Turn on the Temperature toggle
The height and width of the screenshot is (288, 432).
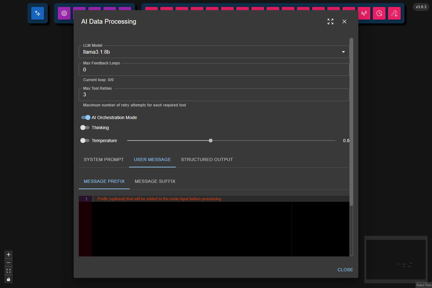tap(85, 141)
